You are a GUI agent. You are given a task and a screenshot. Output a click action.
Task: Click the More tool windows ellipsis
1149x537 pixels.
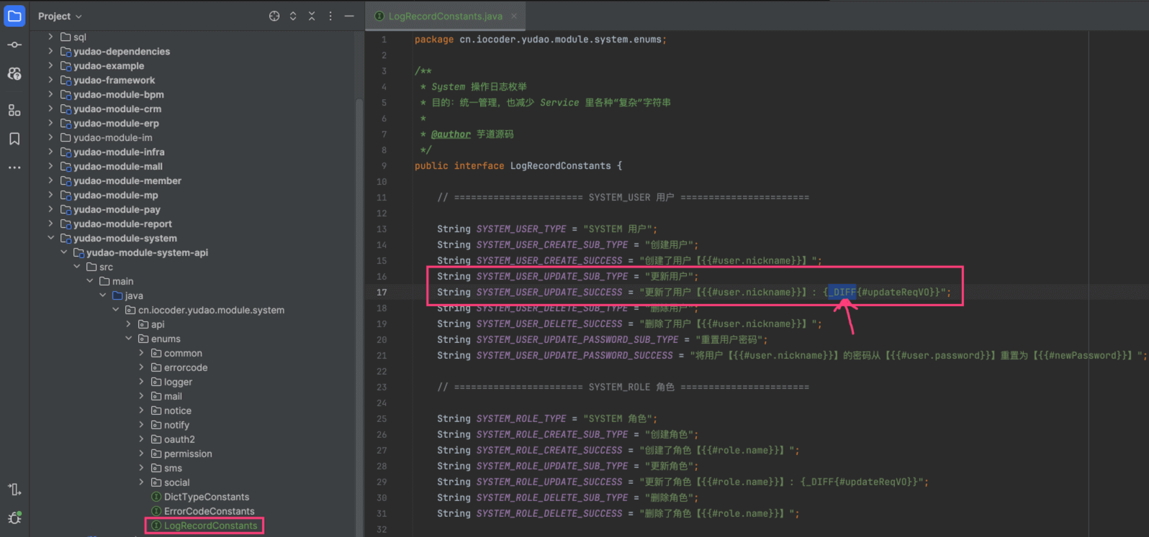click(x=14, y=167)
